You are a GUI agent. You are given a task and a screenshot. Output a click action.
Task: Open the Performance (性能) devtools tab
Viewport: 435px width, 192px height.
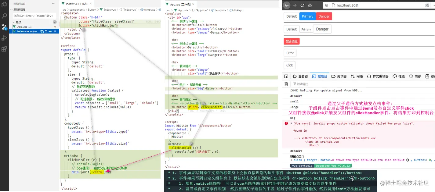pos(399,76)
